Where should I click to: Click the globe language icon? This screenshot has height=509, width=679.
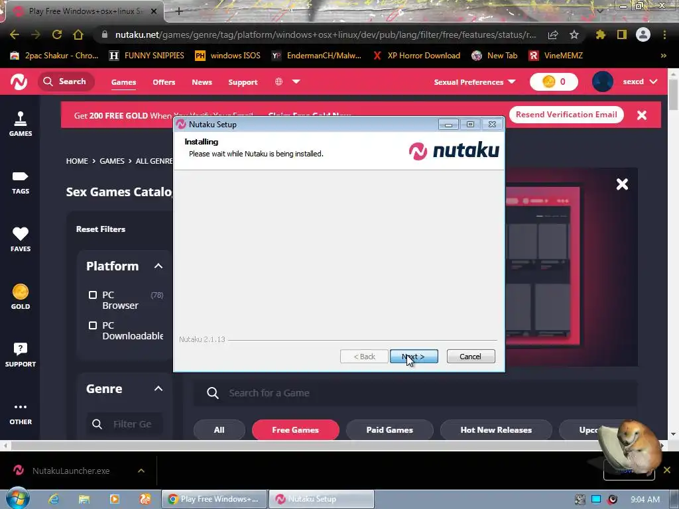pos(279,82)
